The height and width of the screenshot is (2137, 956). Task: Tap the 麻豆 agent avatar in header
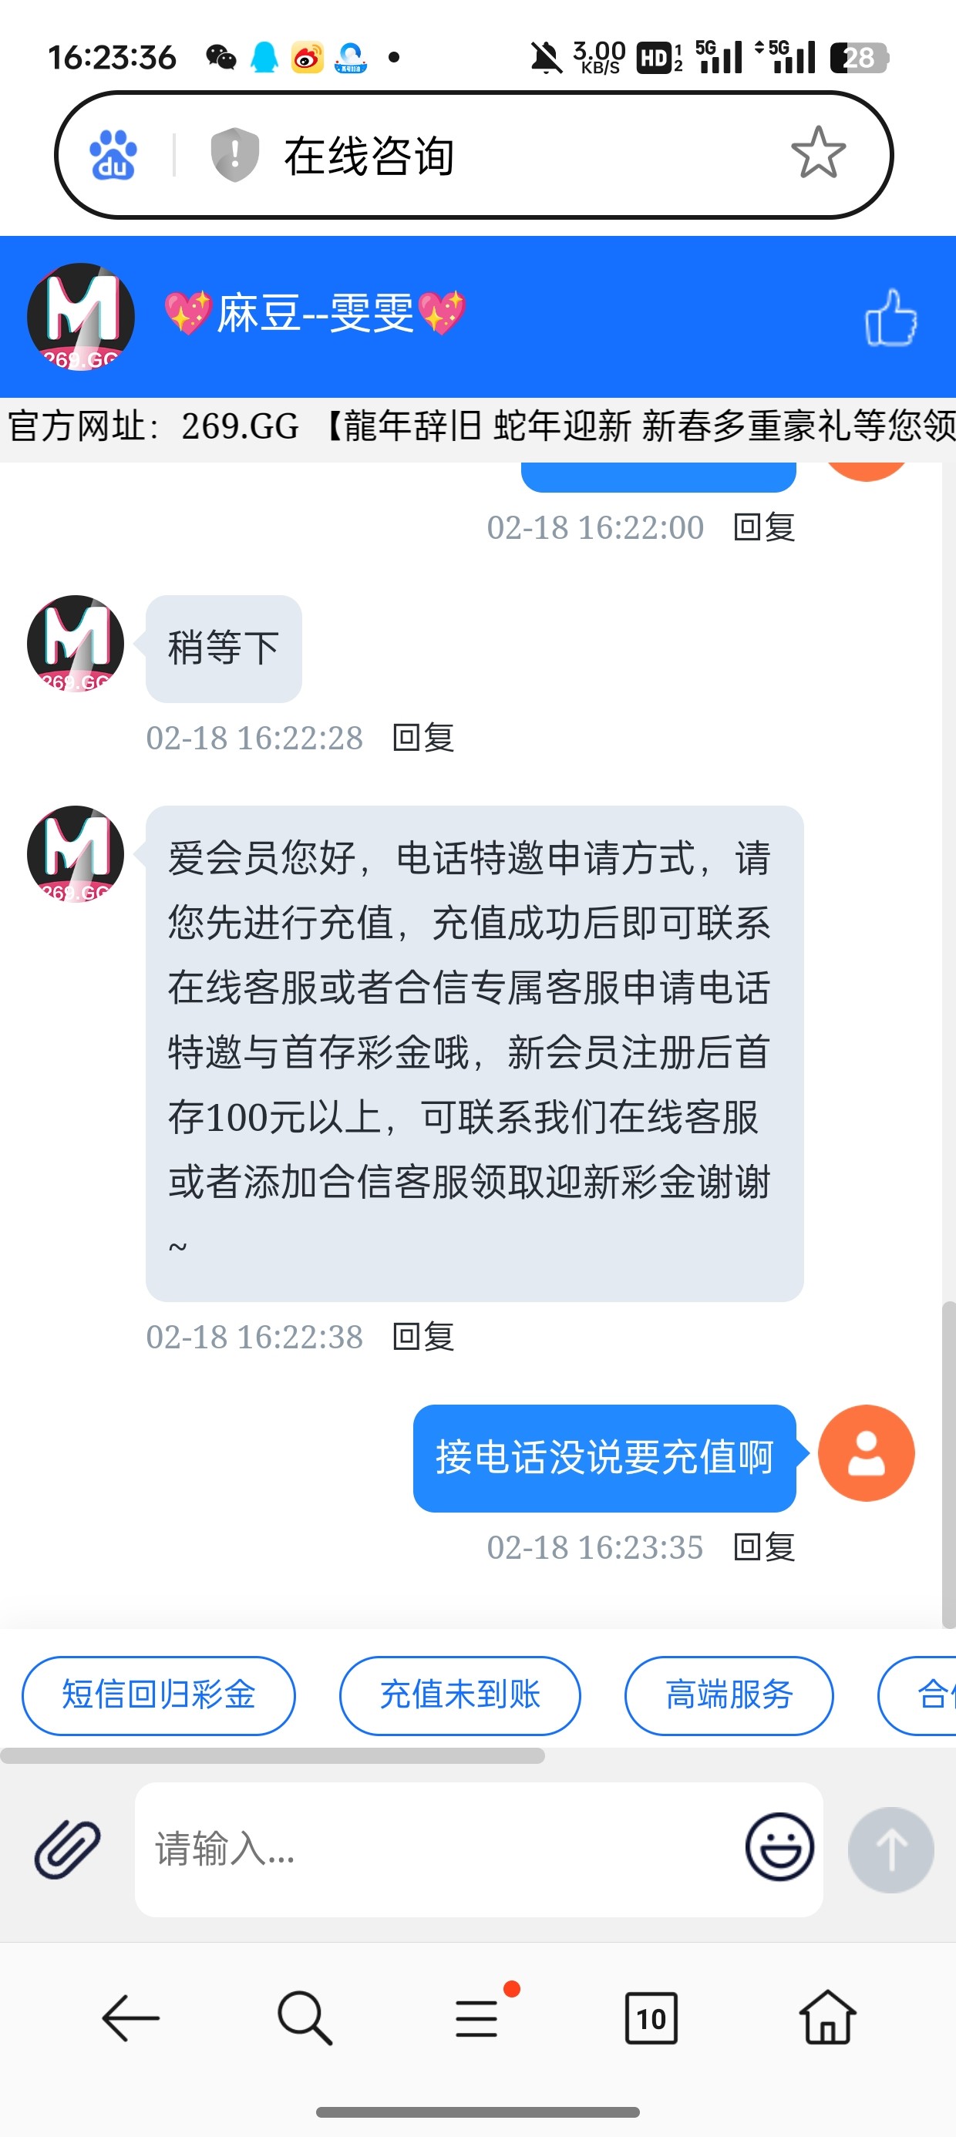(80, 316)
